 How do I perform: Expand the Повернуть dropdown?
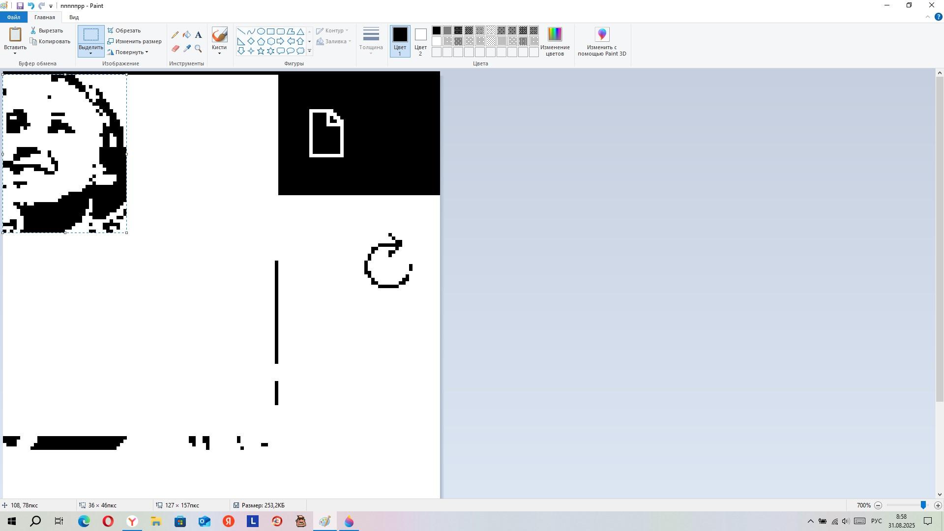tap(129, 52)
